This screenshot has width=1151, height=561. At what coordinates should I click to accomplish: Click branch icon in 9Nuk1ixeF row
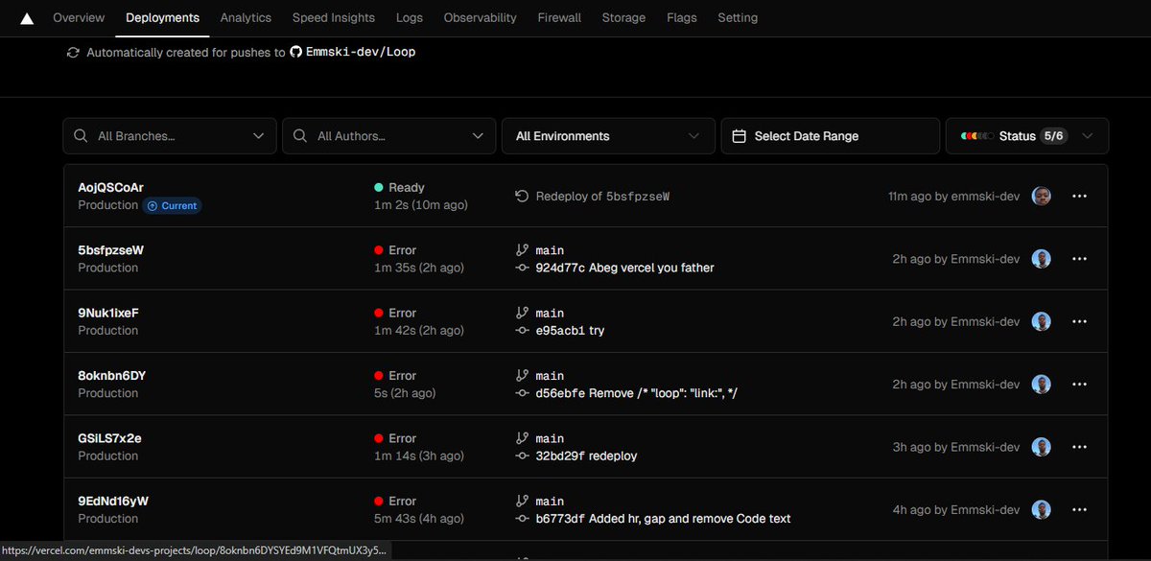522,313
